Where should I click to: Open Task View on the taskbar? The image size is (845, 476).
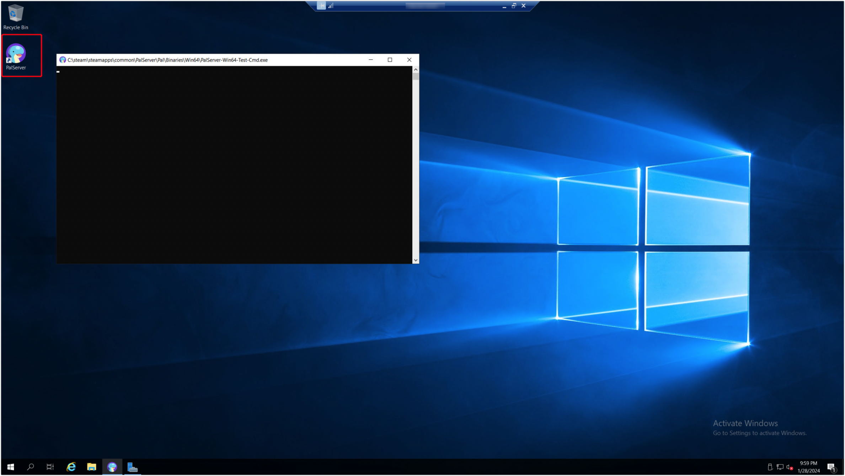(50, 466)
